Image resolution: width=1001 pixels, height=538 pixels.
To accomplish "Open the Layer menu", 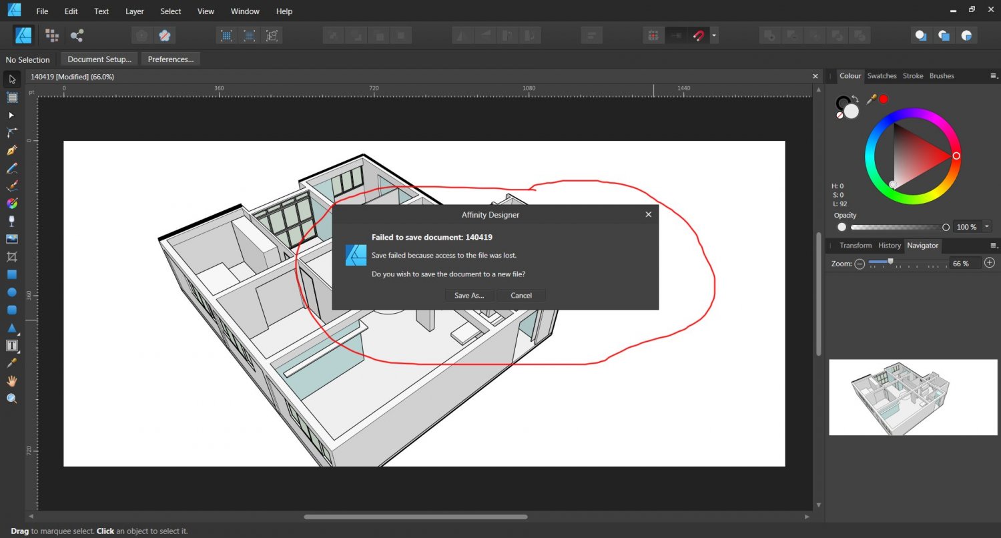I will click(134, 11).
